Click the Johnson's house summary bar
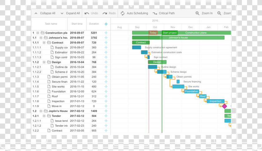Viewport: 262px width, 151px height. point(178,38)
